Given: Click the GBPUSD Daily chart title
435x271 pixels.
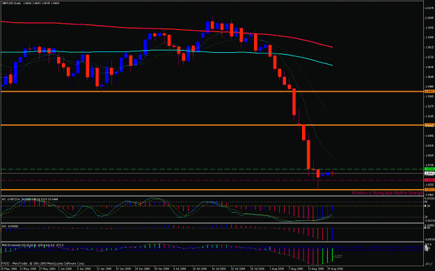Looking at the screenshot, I should 31,3.
